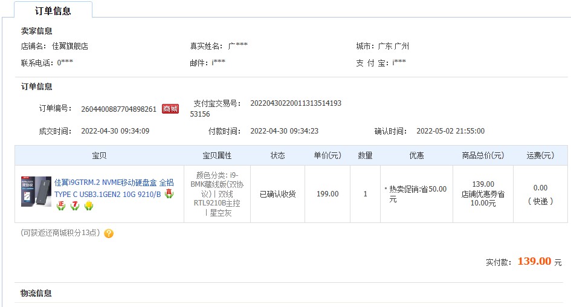Click the deal time 2022-04-30 09:34:09
571x307 pixels.
pos(115,131)
